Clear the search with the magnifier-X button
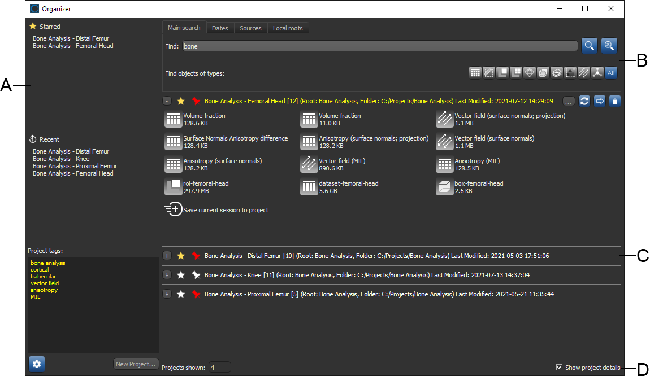The width and height of the screenshot is (650, 376). (x=609, y=46)
